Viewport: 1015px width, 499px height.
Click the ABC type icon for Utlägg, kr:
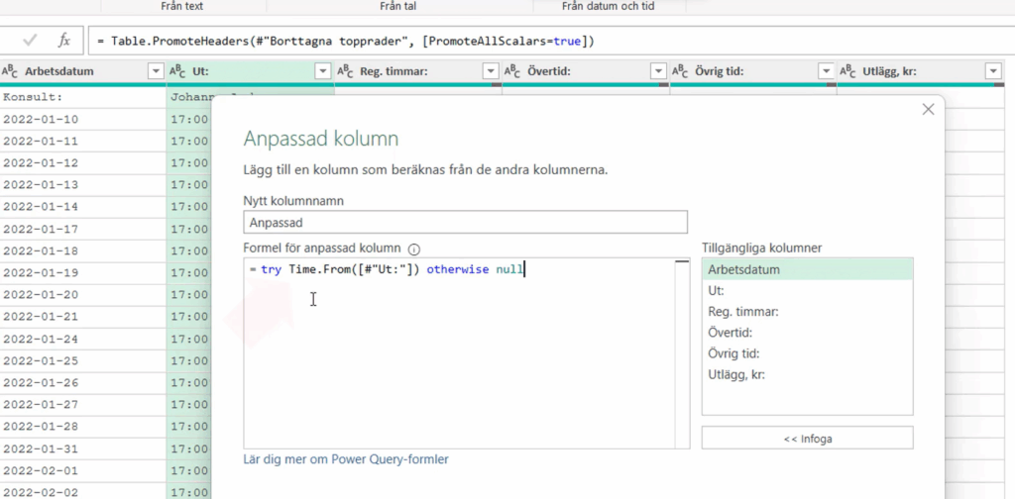click(847, 71)
